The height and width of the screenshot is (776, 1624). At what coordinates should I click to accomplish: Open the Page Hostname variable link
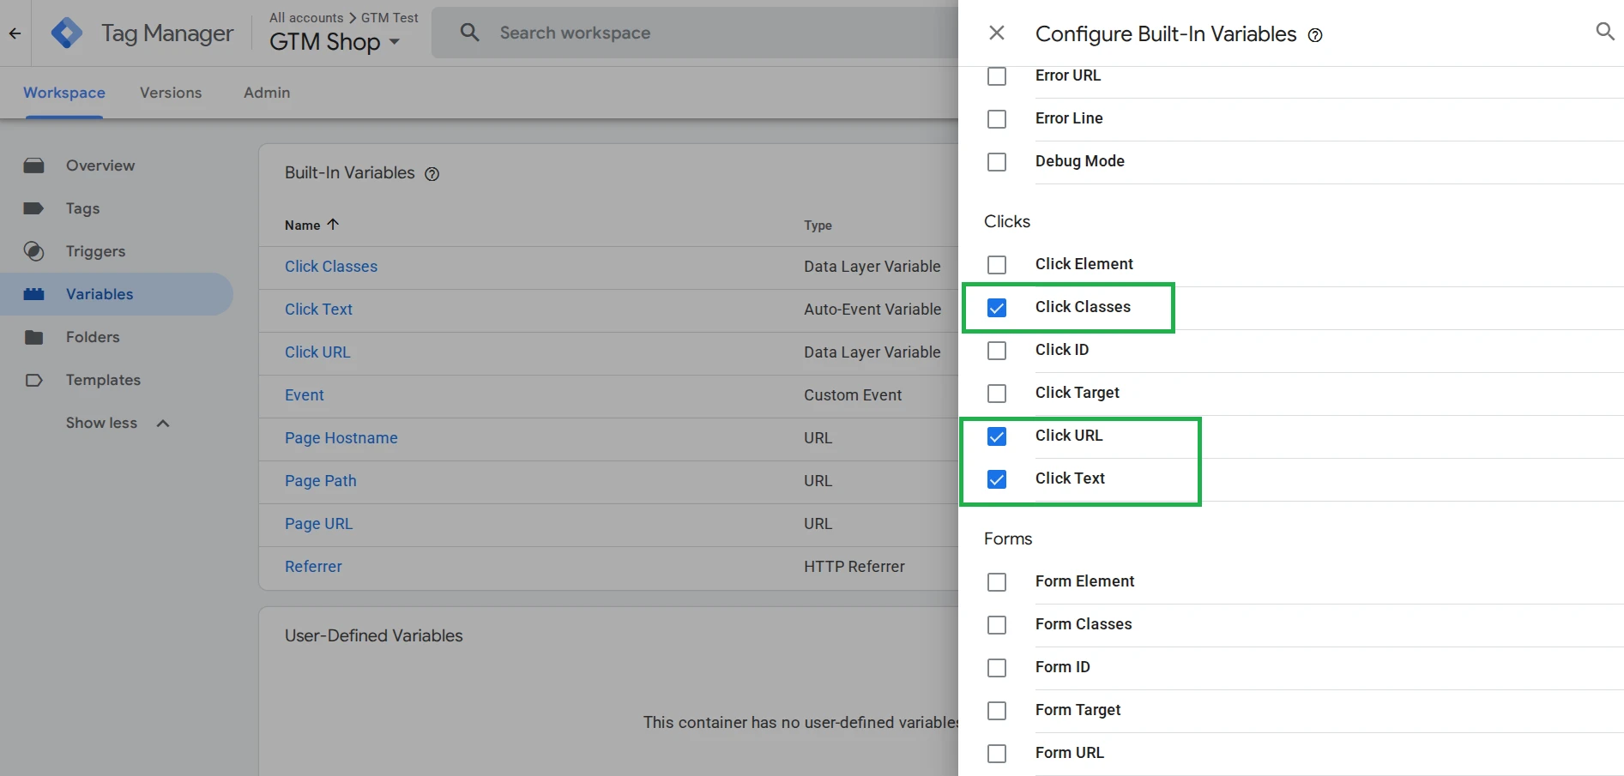click(341, 438)
